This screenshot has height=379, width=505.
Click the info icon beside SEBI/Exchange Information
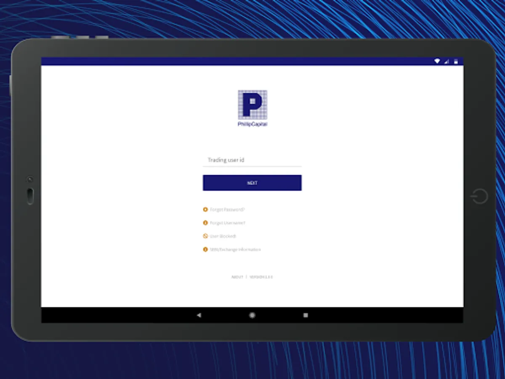pos(205,250)
